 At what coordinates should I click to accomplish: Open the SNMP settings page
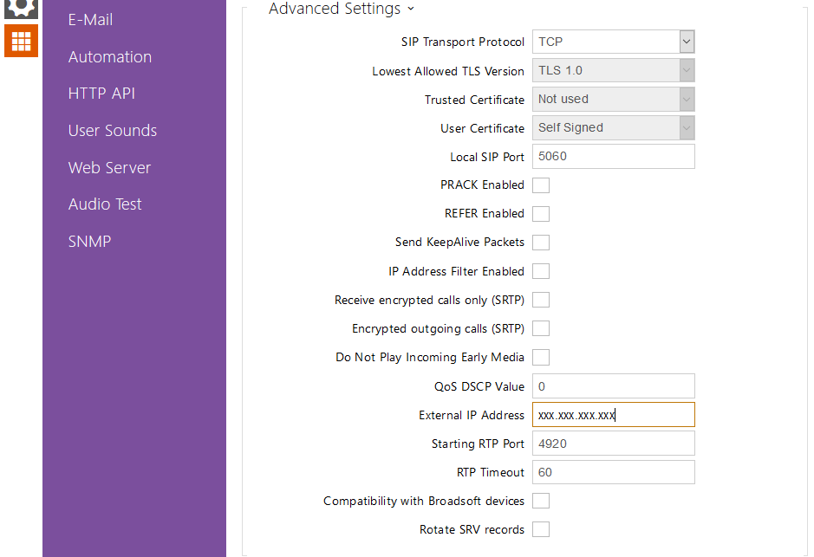pyautogui.click(x=89, y=242)
